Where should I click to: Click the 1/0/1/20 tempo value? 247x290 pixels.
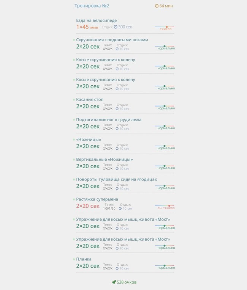(109, 208)
